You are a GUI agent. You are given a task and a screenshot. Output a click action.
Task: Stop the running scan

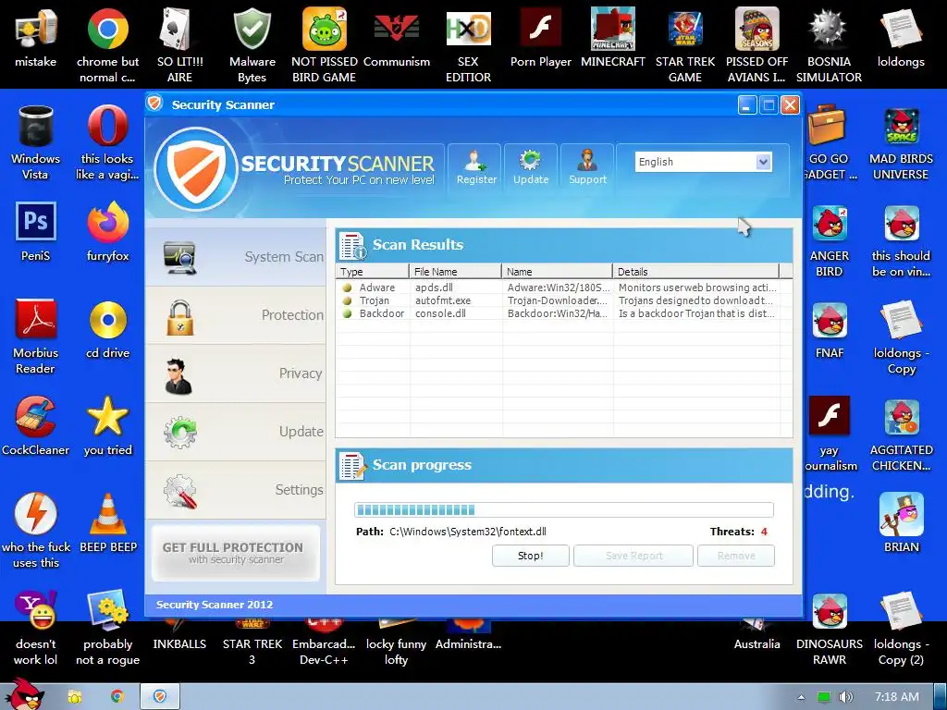tap(530, 556)
